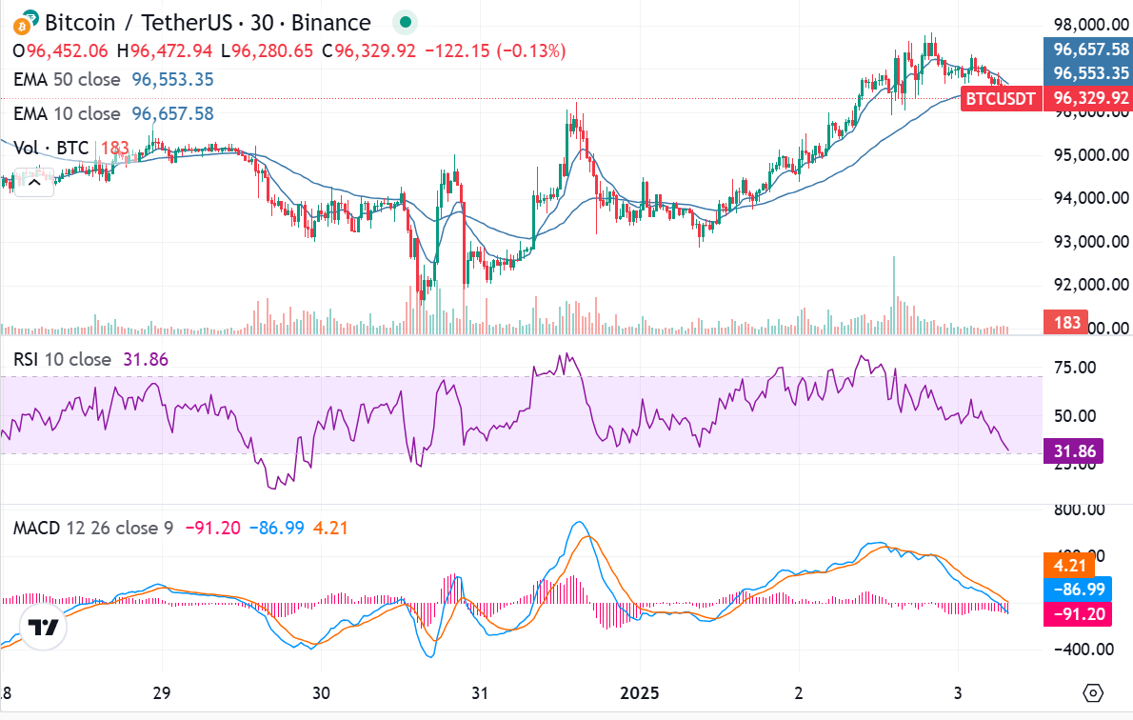Select the RSI 10 close legend label
The width and height of the screenshot is (1133, 720).
tap(62, 359)
